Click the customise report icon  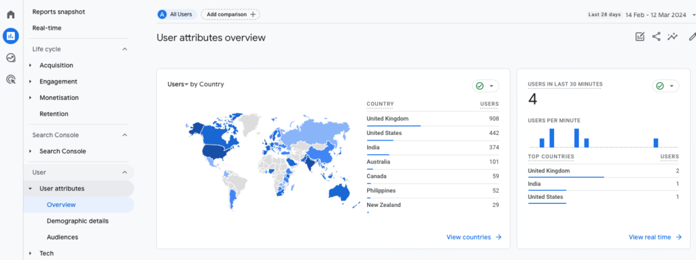pos(640,37)
